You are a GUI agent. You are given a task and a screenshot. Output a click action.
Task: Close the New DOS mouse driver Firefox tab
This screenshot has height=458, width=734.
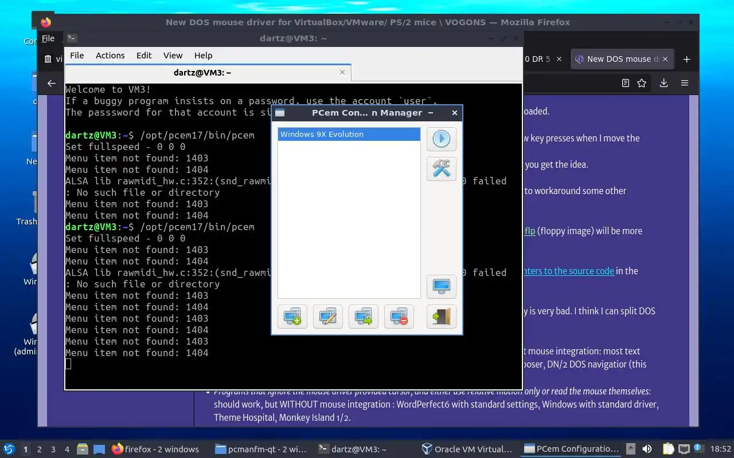666,59
